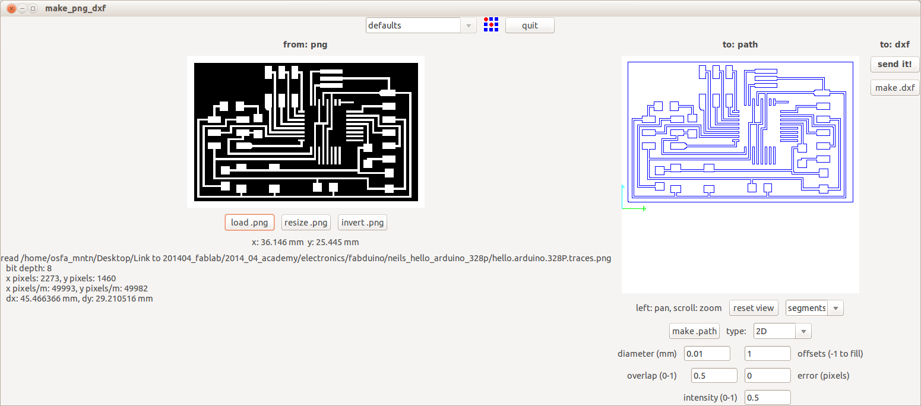The height and width of the screenshot is (406, 921).
Task: Open the segments dropdown
Action: click(x=814, y=308)
